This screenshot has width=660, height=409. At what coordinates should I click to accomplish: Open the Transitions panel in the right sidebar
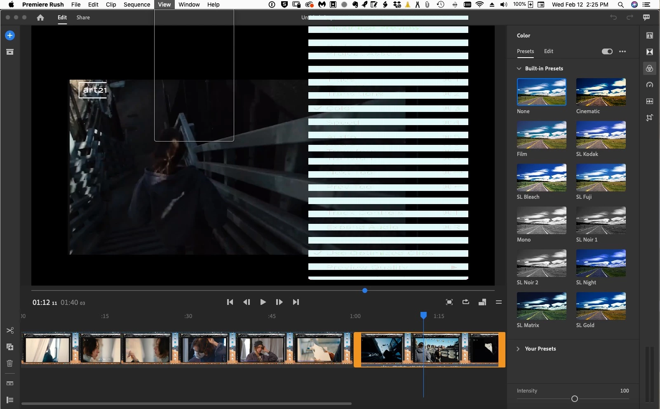click(x=650, y=52)
